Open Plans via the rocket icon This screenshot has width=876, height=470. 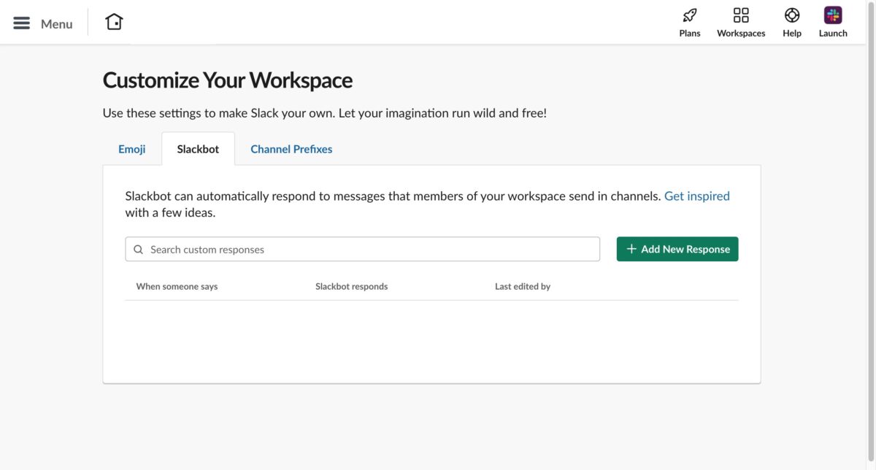coord(689,15)
